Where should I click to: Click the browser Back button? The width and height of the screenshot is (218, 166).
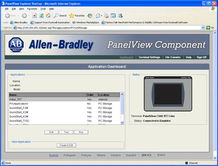tap(11, 16)
